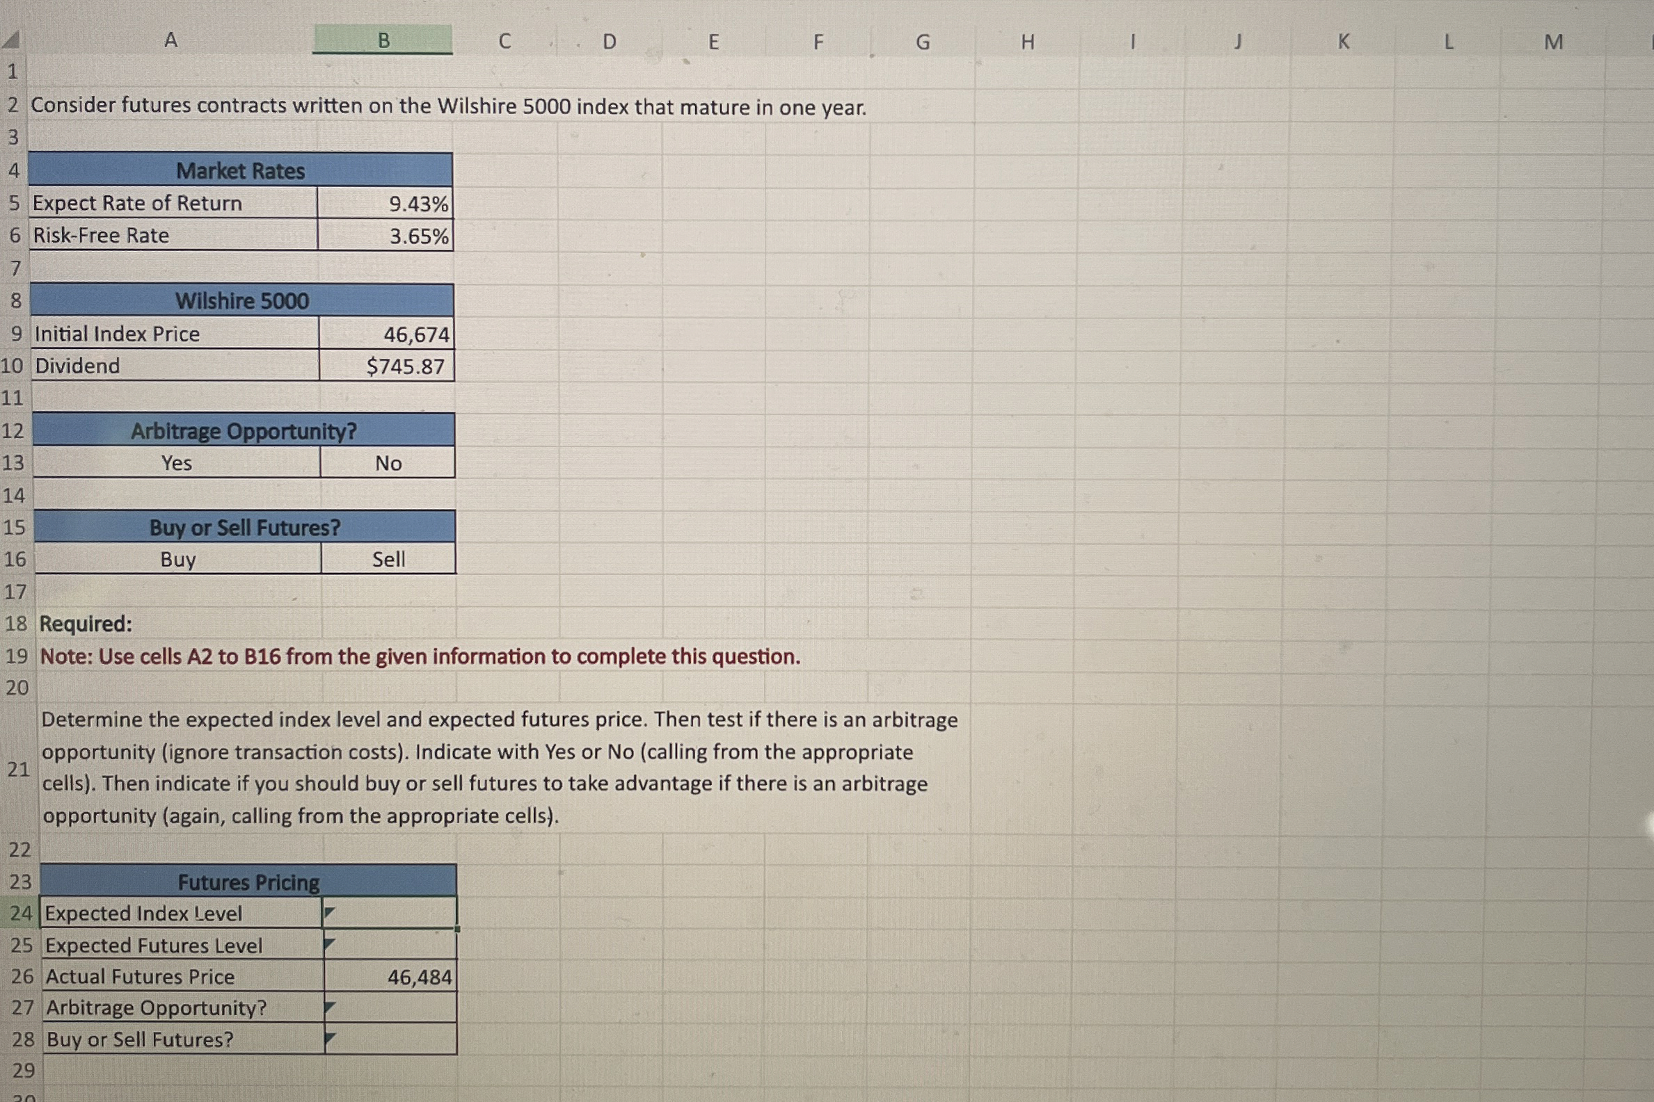Click the 'Expected Index Level' label cell

(x=182, y=913)
